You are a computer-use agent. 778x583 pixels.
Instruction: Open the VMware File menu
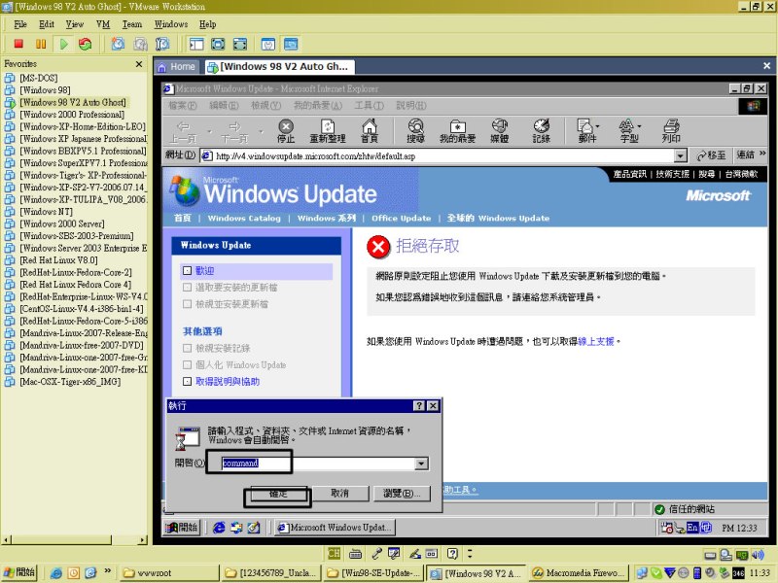click(20, 23)
